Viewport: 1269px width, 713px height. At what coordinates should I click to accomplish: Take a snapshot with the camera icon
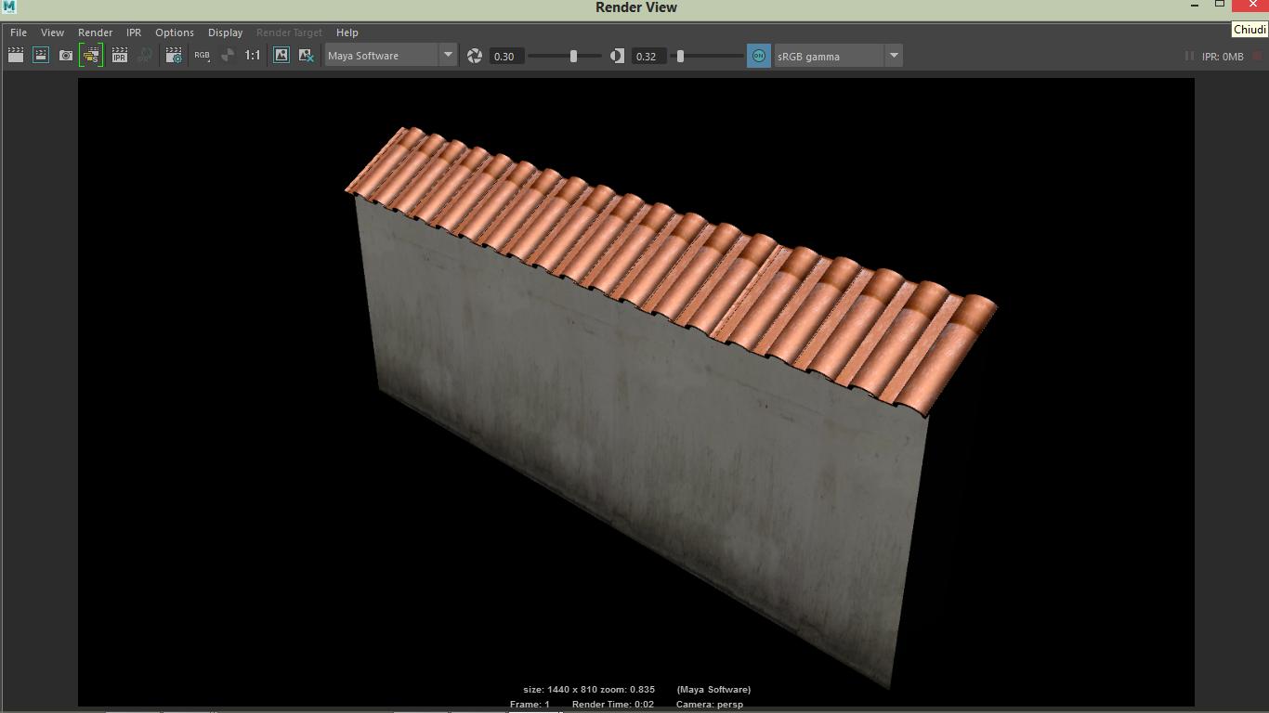click(x=66, y=56)
